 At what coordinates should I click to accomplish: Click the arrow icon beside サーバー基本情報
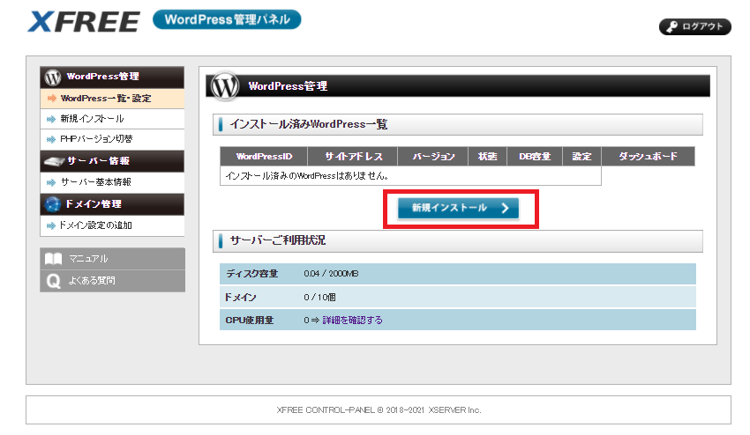[50, 182]
